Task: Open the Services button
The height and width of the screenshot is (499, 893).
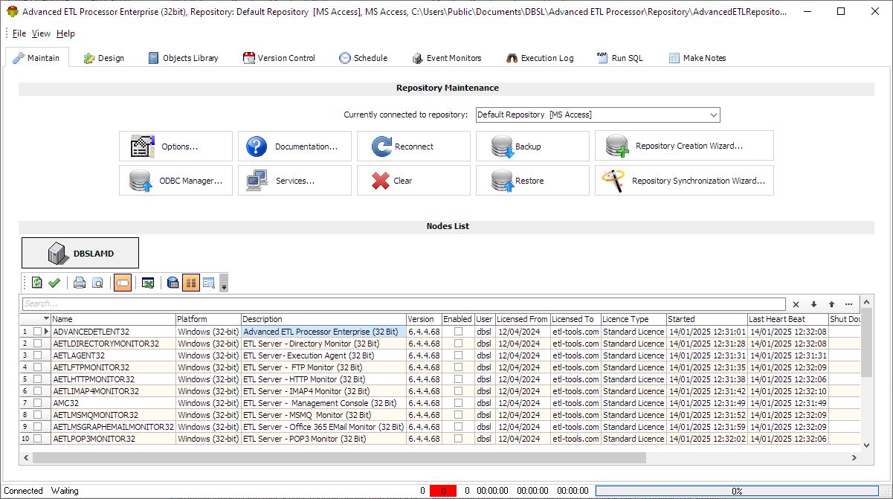Action: point(294,181)
